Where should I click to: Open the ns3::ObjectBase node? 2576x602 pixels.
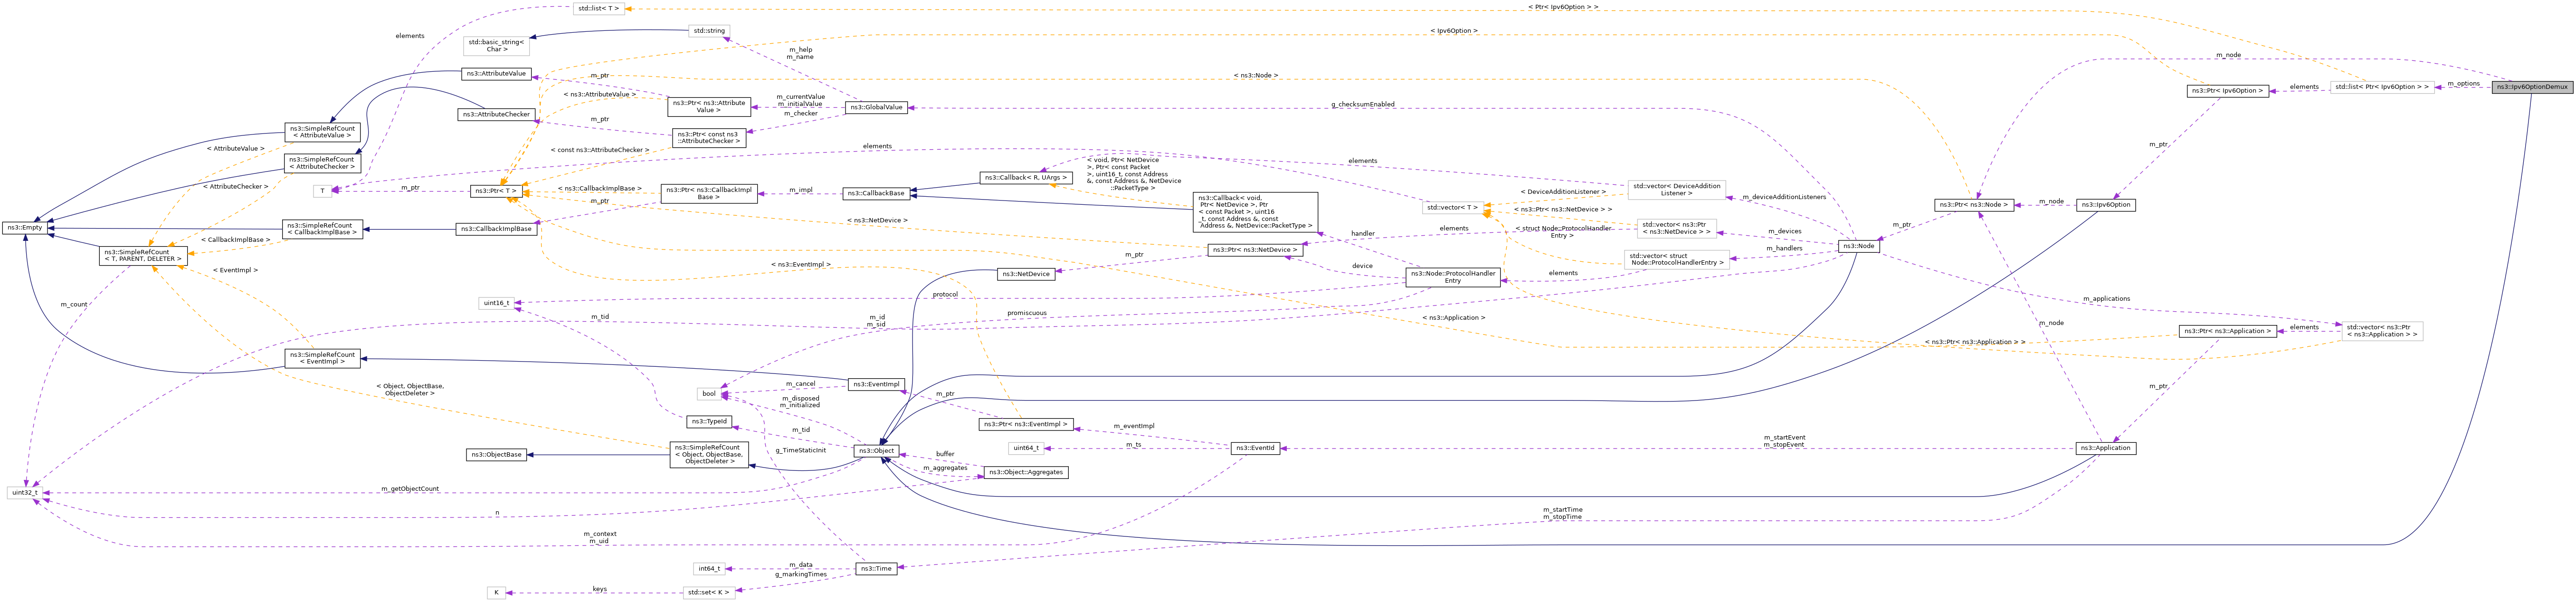click(x=496, y=455)
